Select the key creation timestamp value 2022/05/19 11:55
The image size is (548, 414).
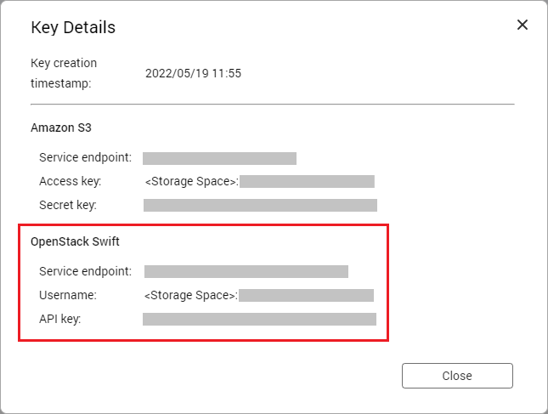(193, 73)
